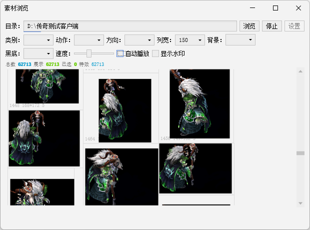The height and width of the screenshot is (230, 310).
Task: Open the 动作 action dropdown
Action: coord(89,40)
